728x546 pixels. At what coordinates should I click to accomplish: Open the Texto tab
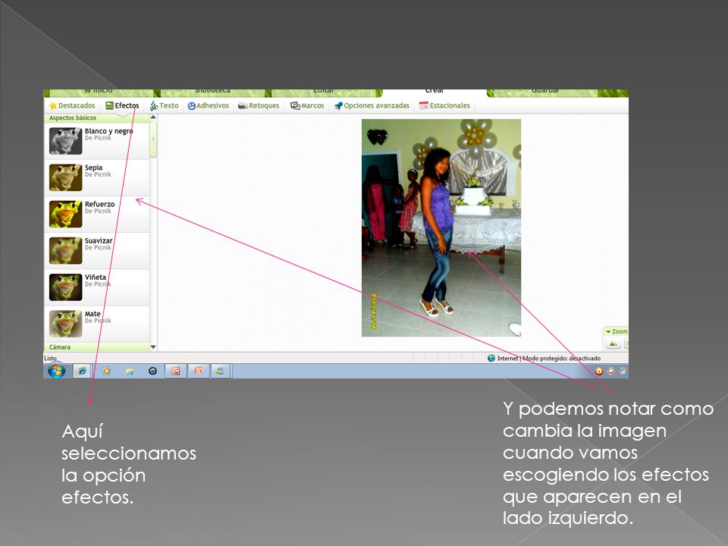164,105
